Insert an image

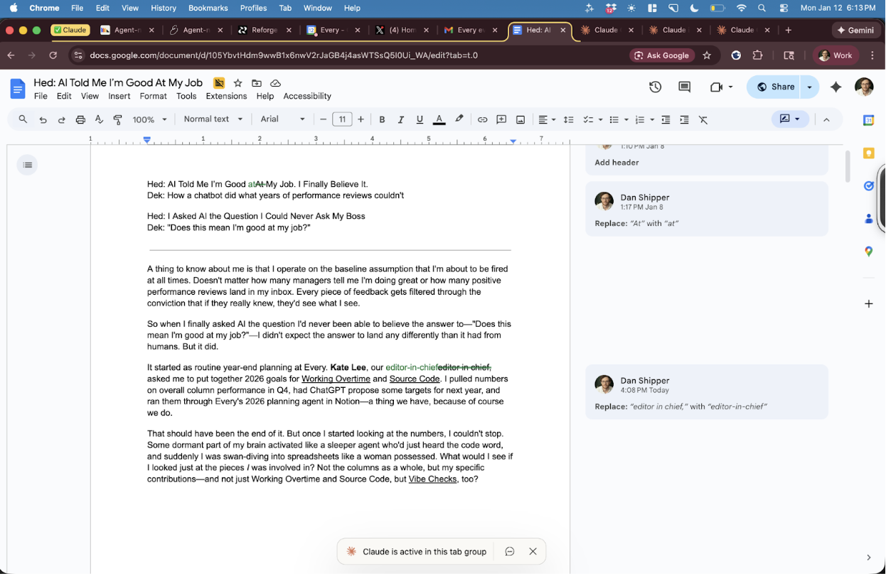point(520,119)
